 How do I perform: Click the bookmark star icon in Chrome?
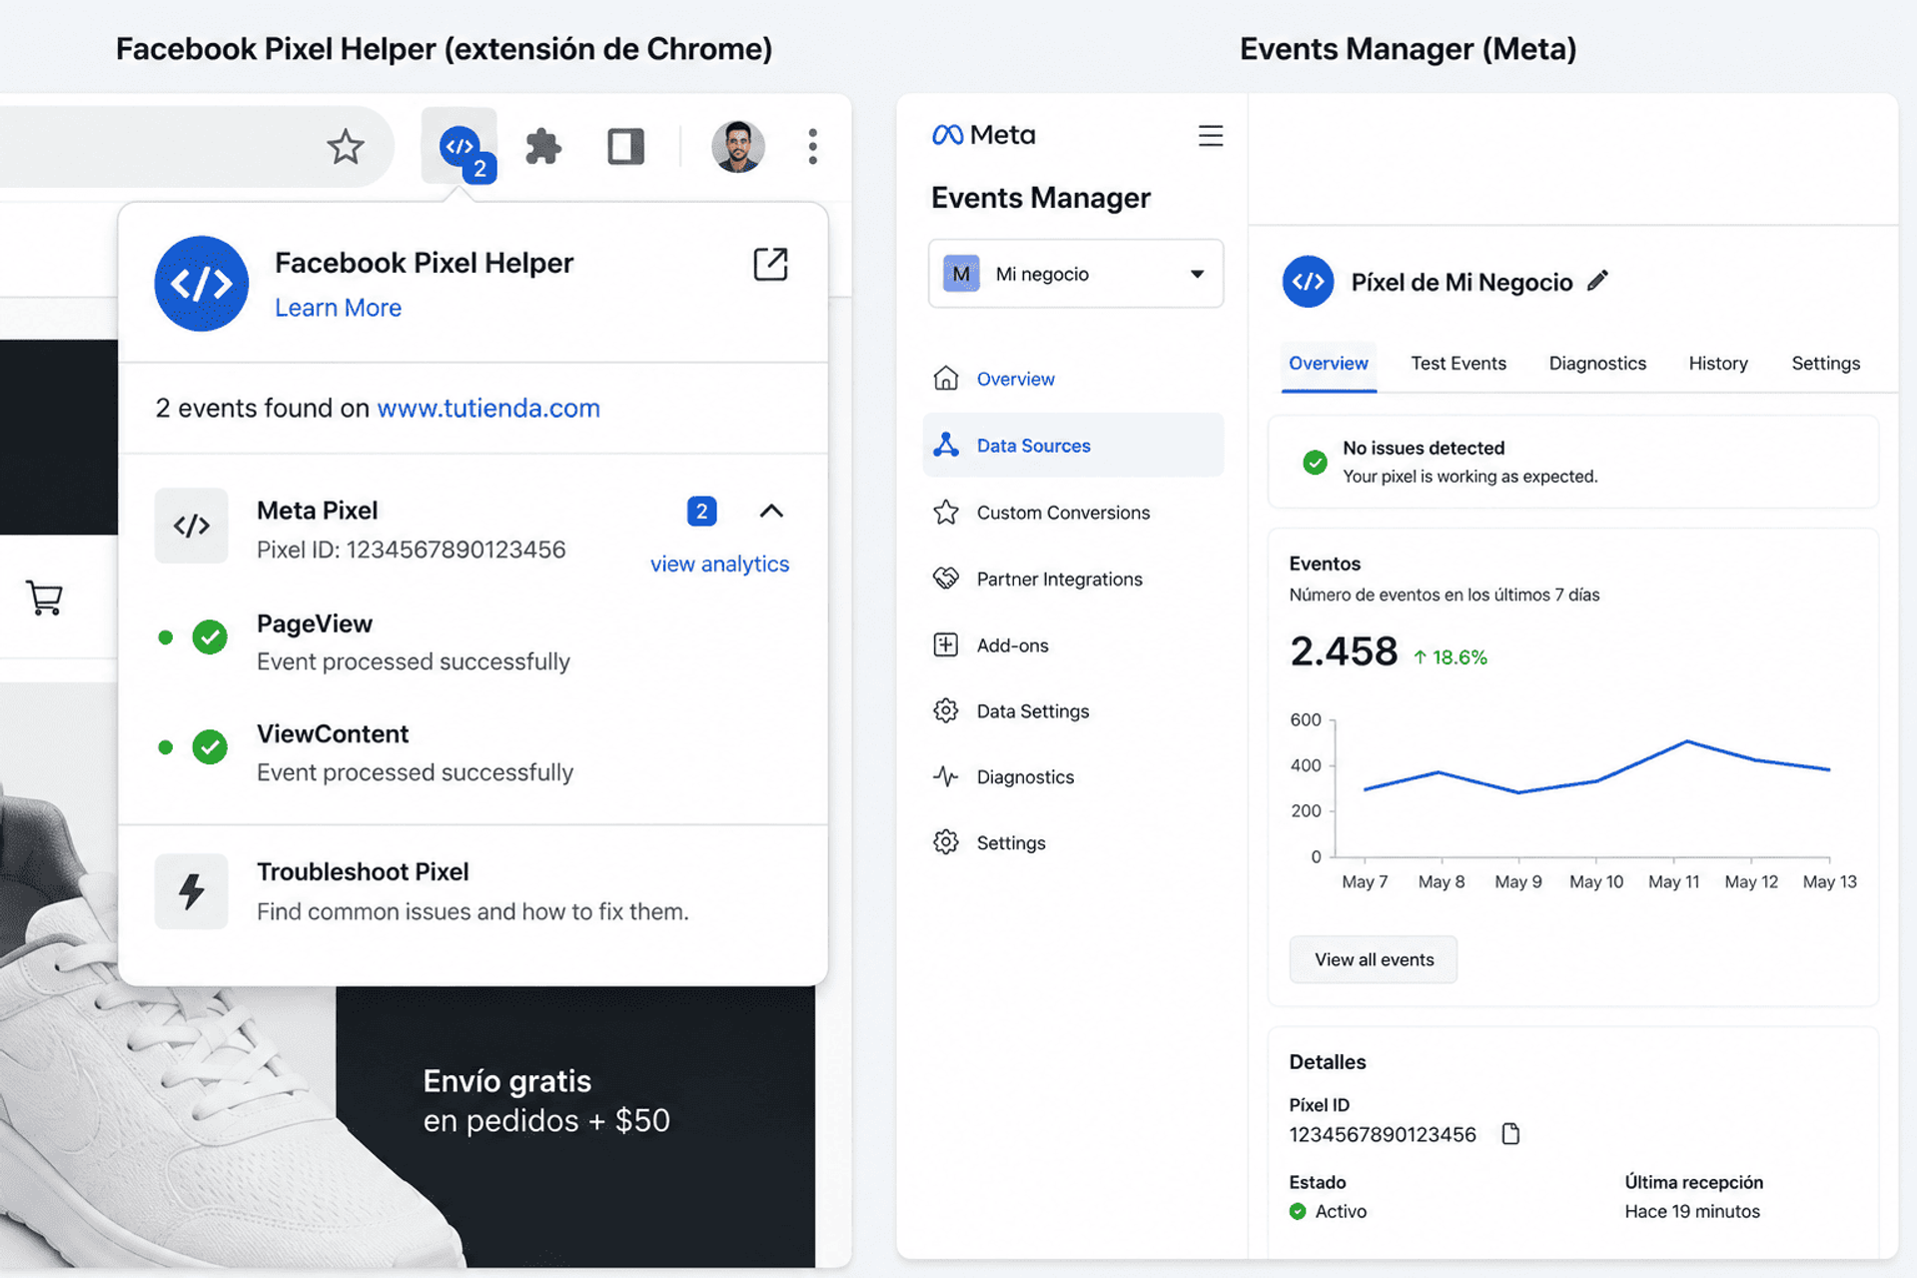pyautogui.click(x=346, y=147)
